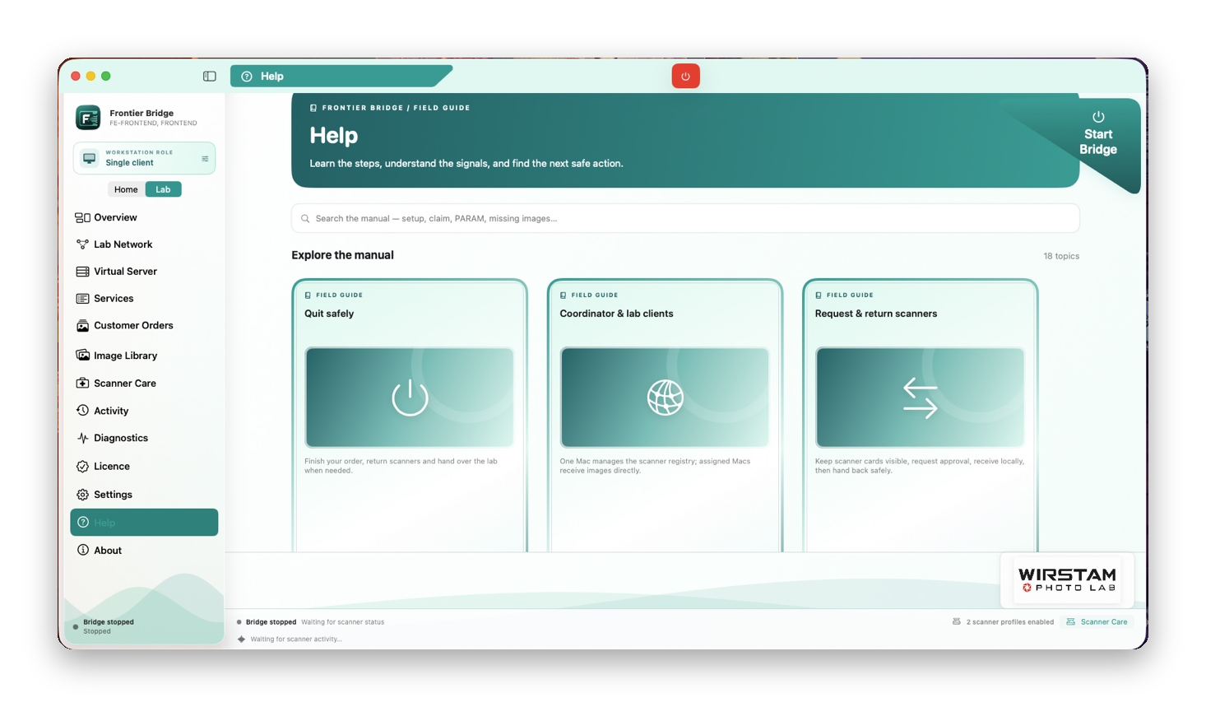Open the Services page
Screen dimensions: 1206x707
(144, 299)
